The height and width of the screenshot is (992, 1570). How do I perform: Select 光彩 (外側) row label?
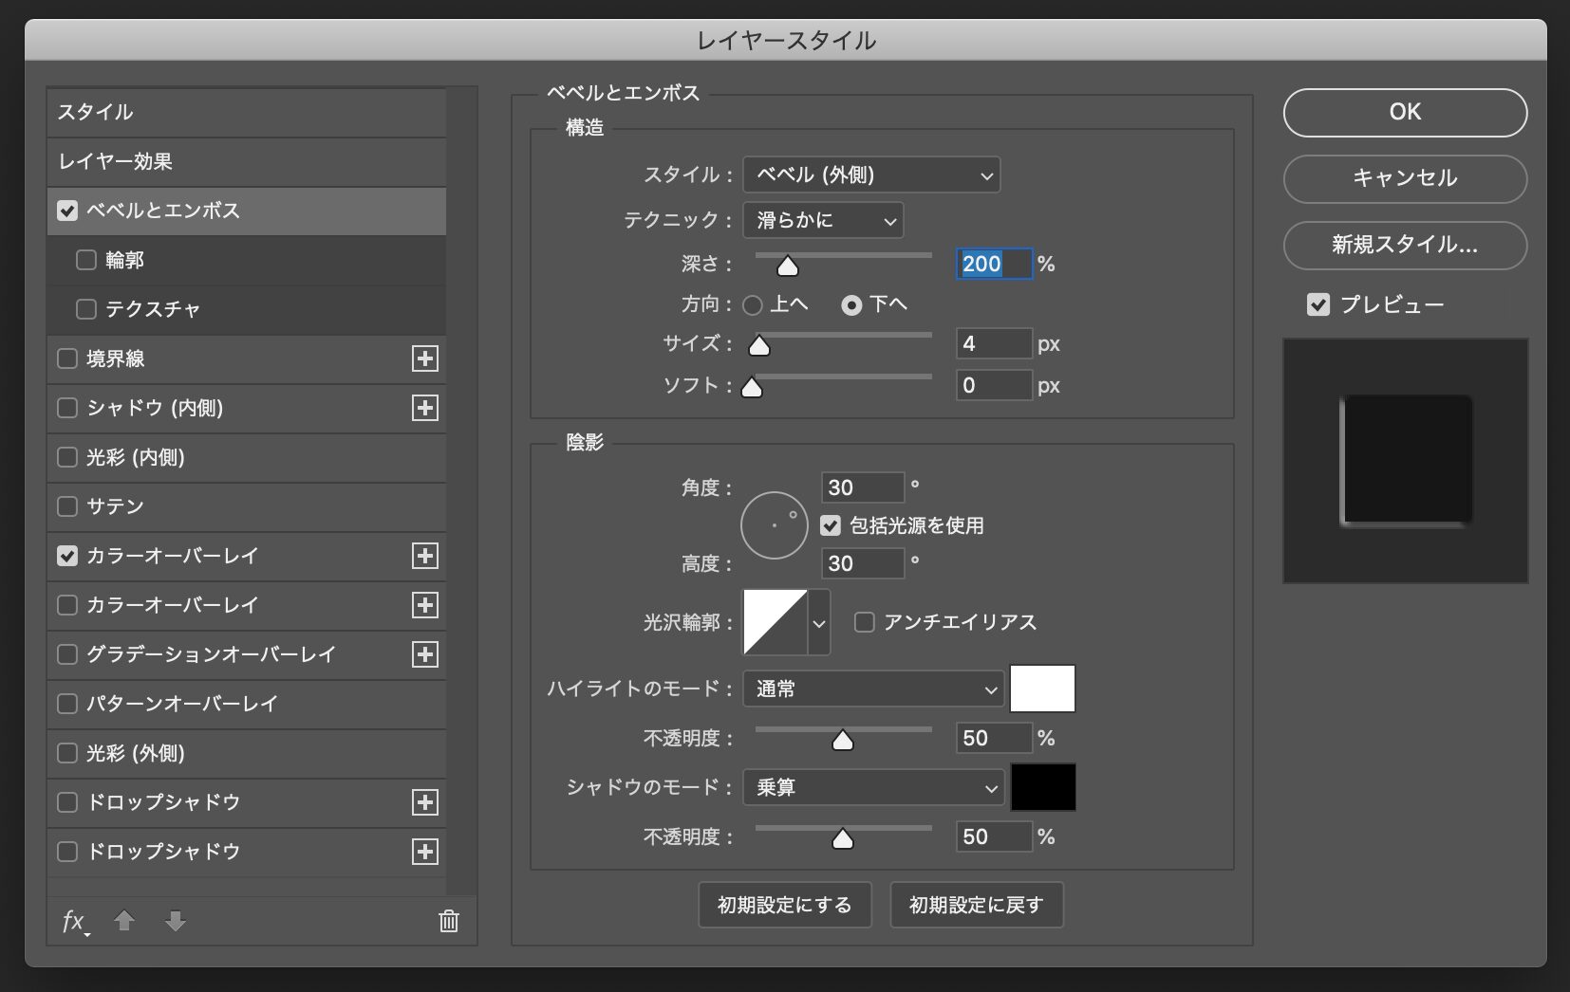[x=136, y=753]
